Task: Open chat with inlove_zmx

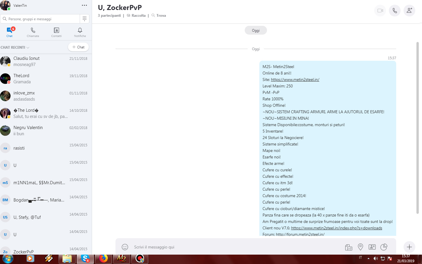Action: [46, 96]
